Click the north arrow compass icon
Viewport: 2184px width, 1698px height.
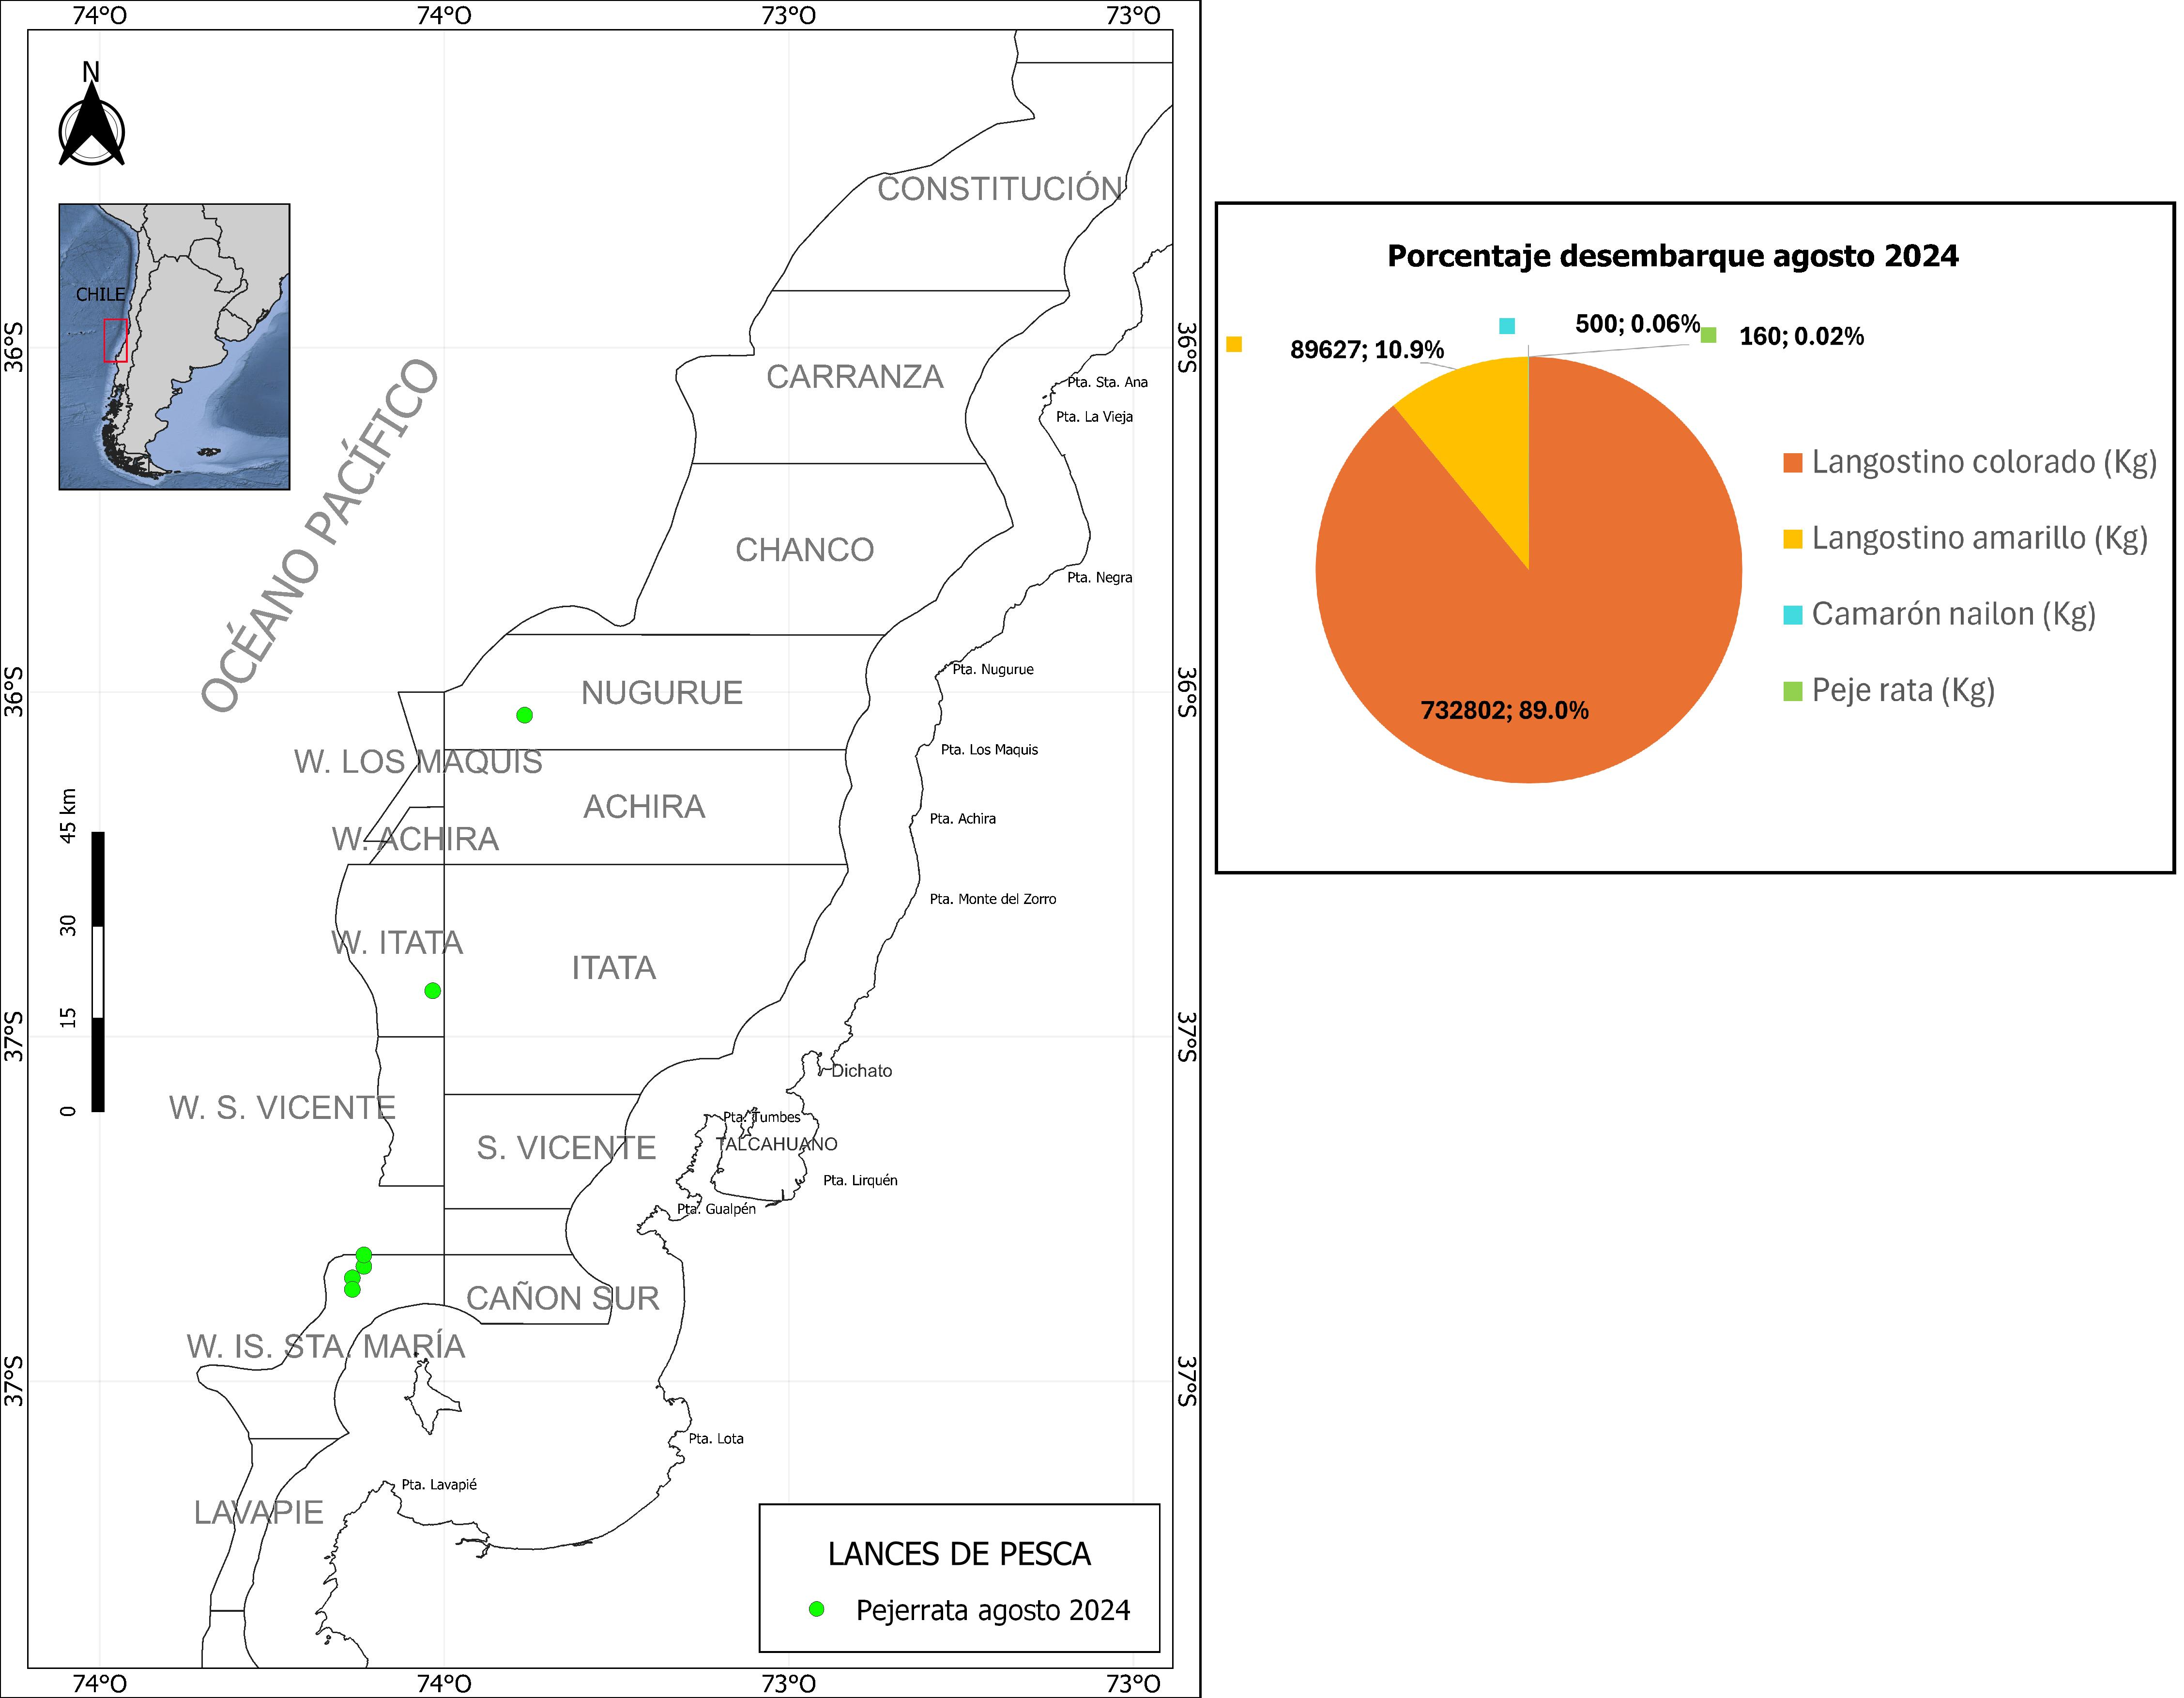[x=91, y=124]
